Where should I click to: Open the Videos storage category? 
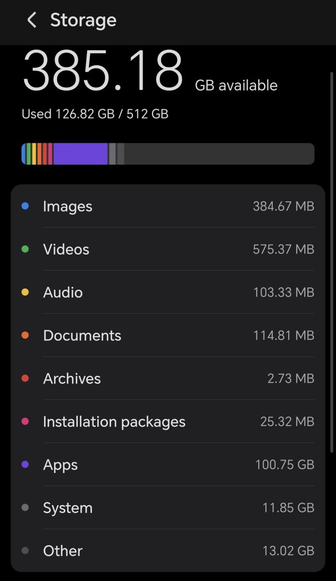[x=168, y=249]
